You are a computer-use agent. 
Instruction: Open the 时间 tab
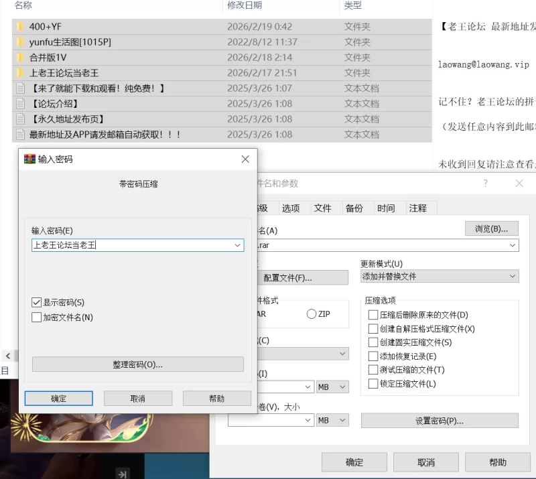386,208
